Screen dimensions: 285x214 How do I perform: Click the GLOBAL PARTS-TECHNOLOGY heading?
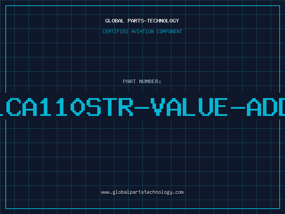[x=142, y=21]
